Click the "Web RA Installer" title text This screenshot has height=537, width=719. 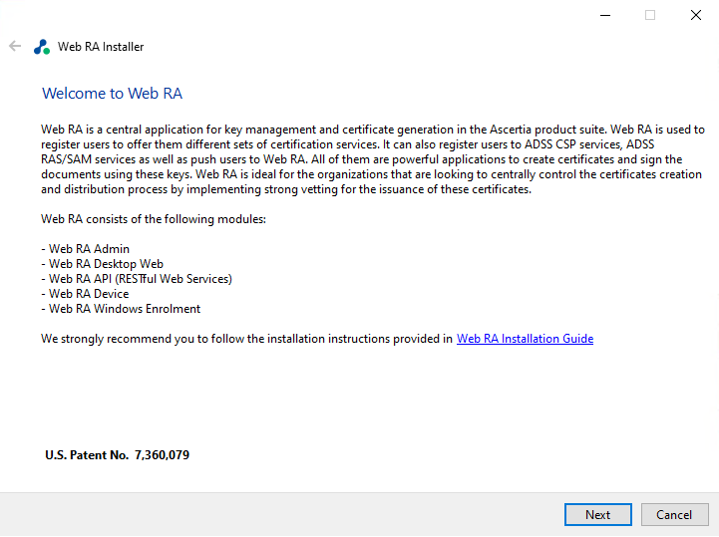tap(101, 47)
